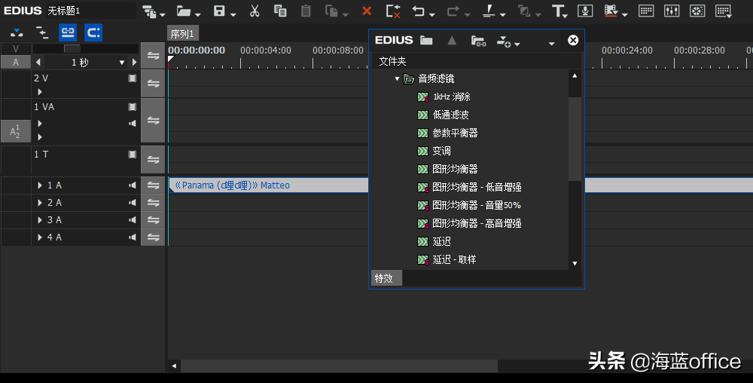This screenshot has height=383, width=753.
Task: Select the 变调 effect
Action: tap(441, 151)
